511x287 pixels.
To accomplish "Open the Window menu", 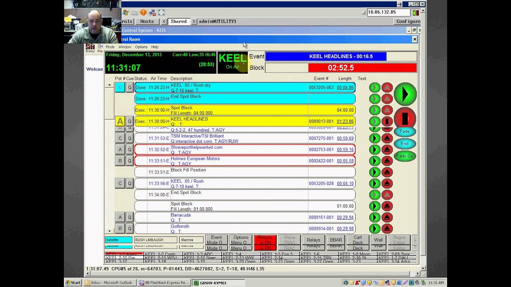I will [x=125, y=47].
